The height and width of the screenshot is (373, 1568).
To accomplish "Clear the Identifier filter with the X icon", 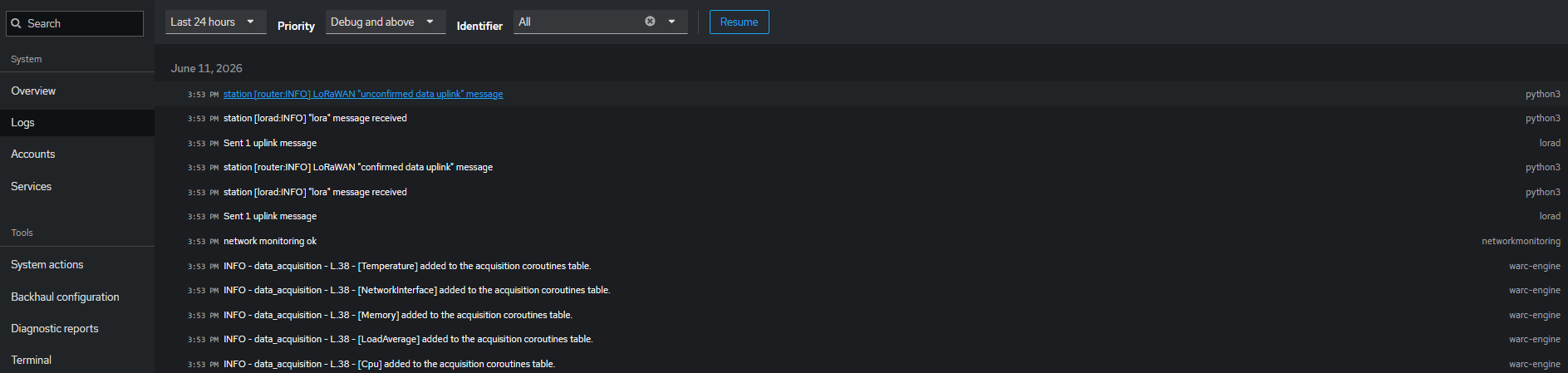I will pyautogui.click(x=650, y=22).
